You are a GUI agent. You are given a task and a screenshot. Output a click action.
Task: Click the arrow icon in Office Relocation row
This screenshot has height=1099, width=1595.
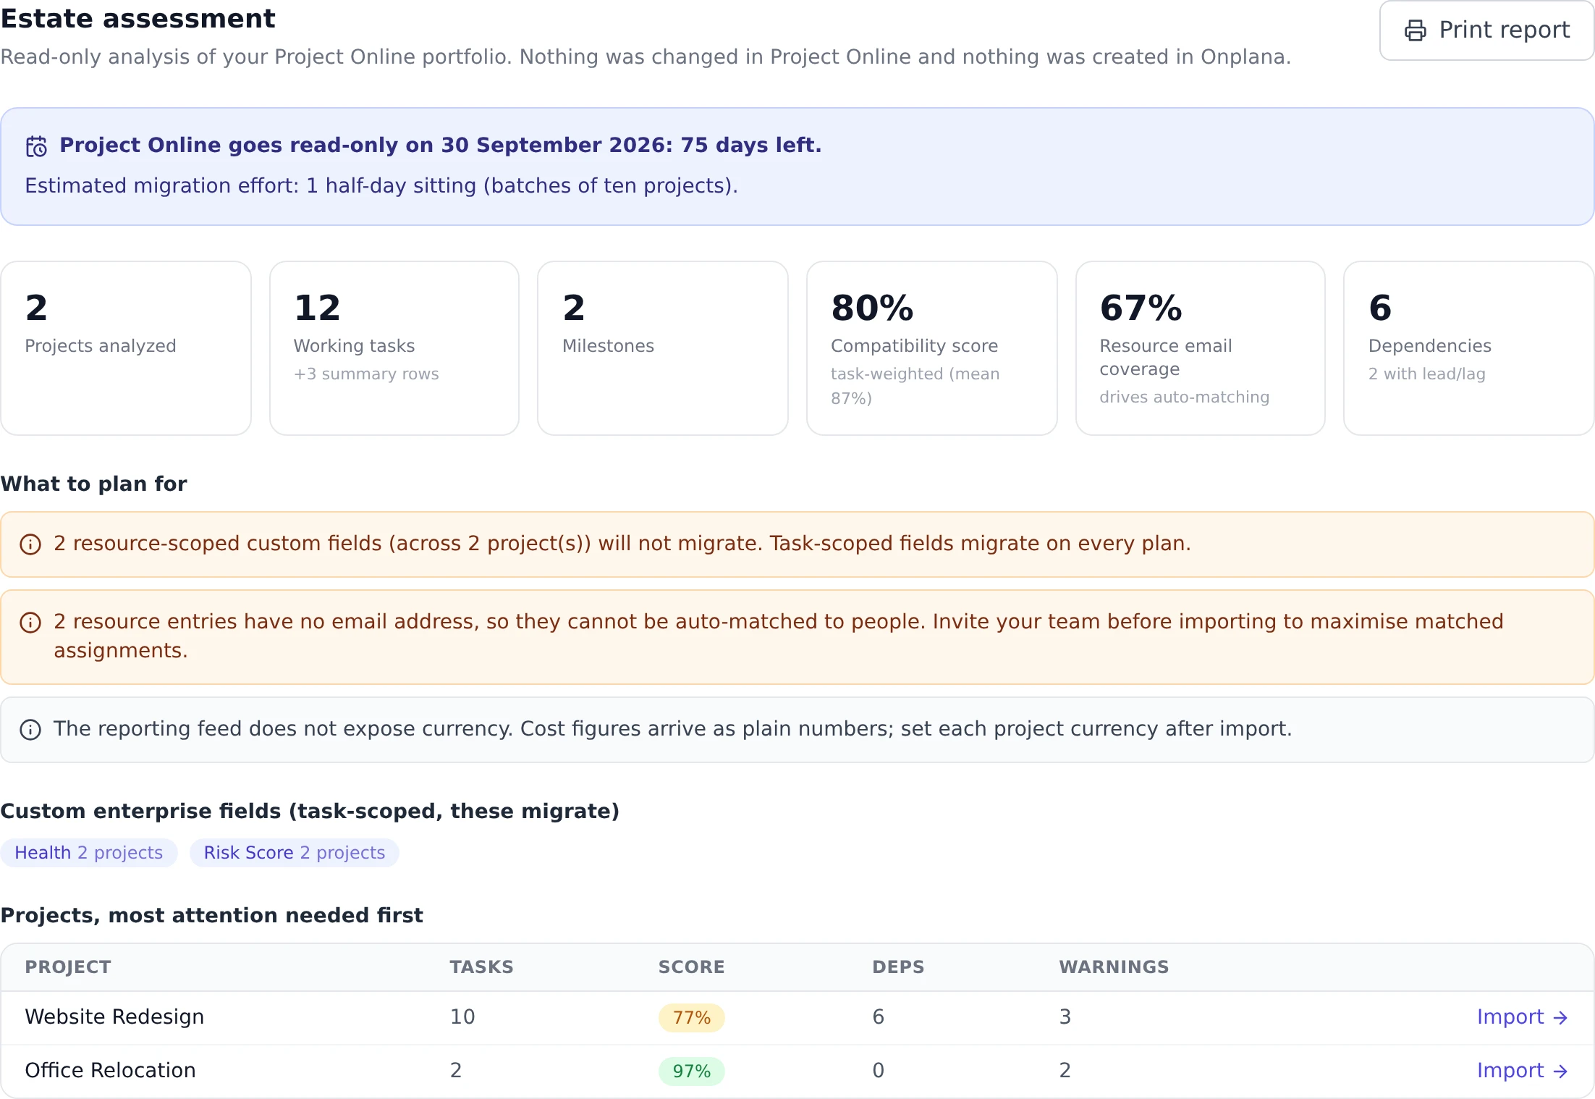1560,1071
